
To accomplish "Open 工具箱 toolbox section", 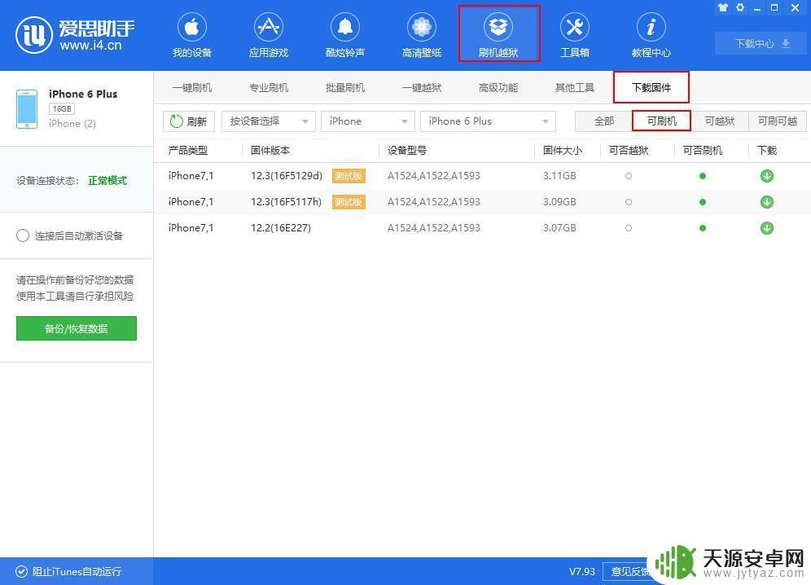I will [575, 35].
